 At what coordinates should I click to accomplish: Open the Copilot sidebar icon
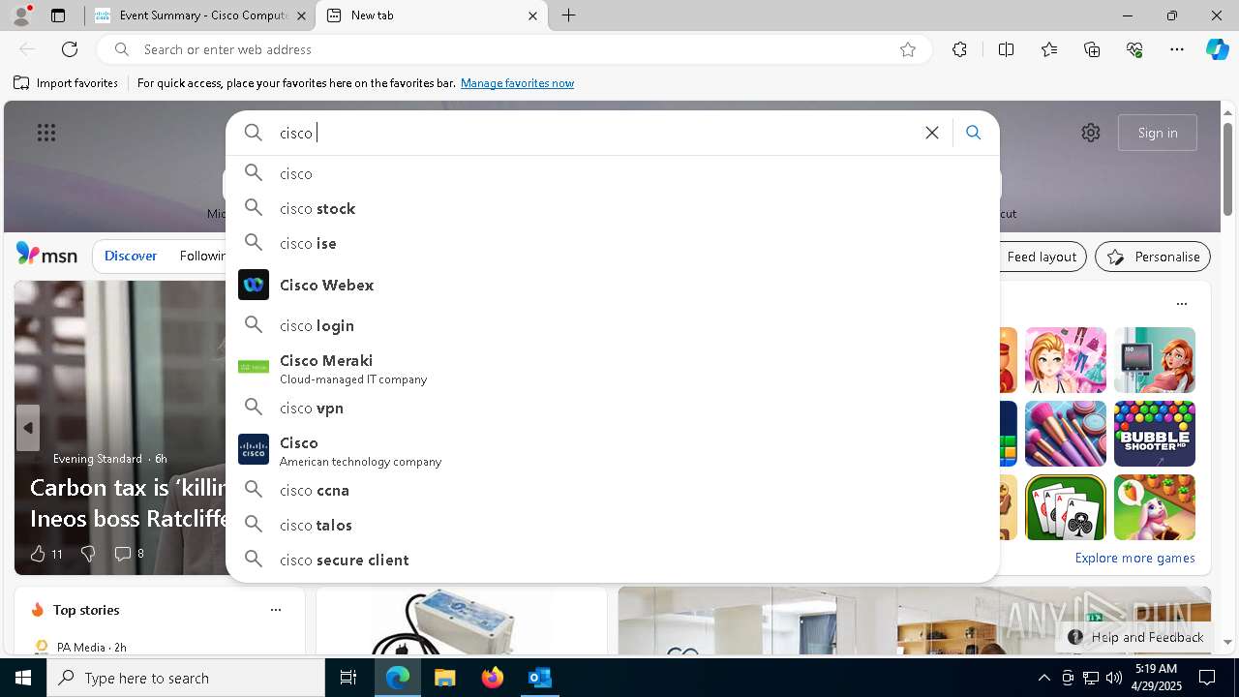pos(1217,49)
